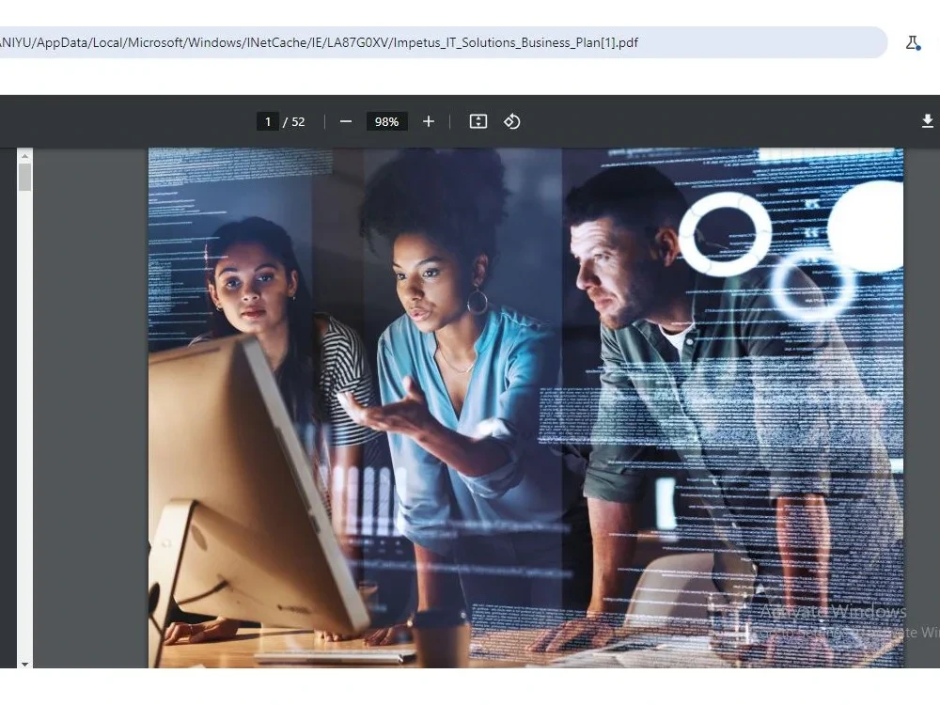Click the vertical scrollbar thumb
The width and height of the screenshot is (940, 705).
point(24,178)
